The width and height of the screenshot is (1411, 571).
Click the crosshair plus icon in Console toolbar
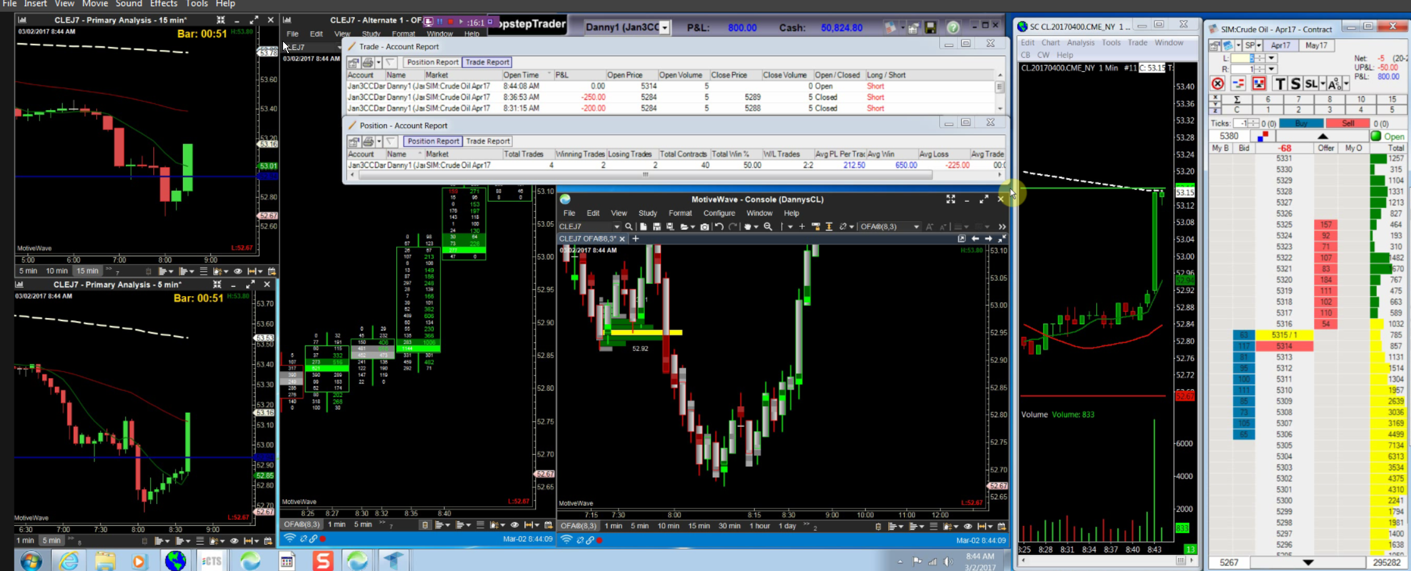click(802, 227)
